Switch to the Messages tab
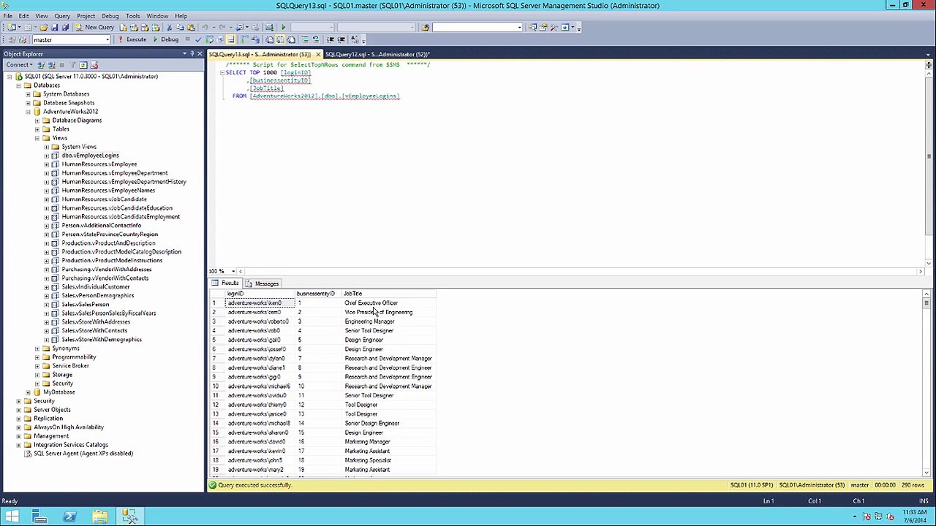The width and height of the screenshot is (936, 526). tap(262, 283)
